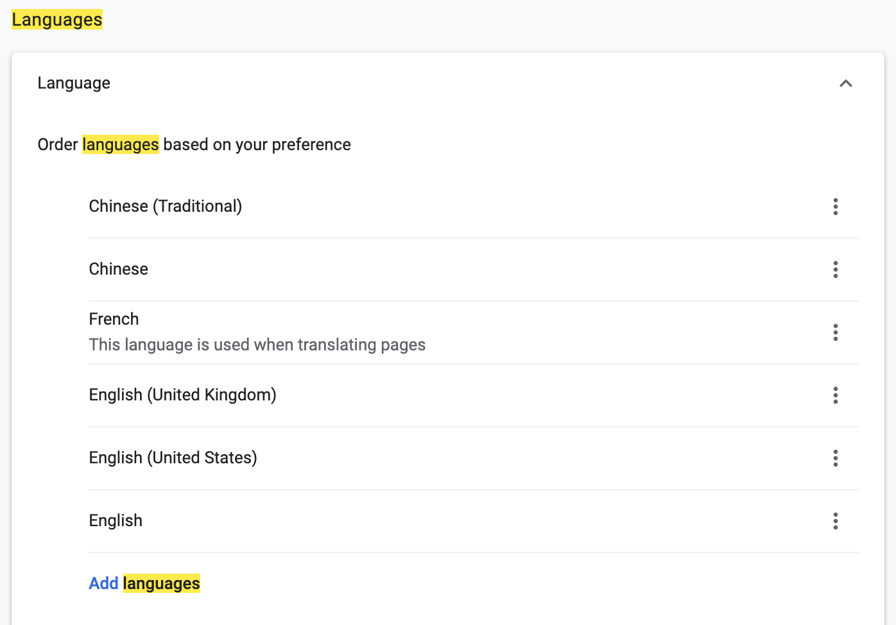Image resolution: width=896 pixels, height=625 pixels.
Task: Click the word "Add" in Add languages
Action: pyautogui.click(x=103, y=583)
